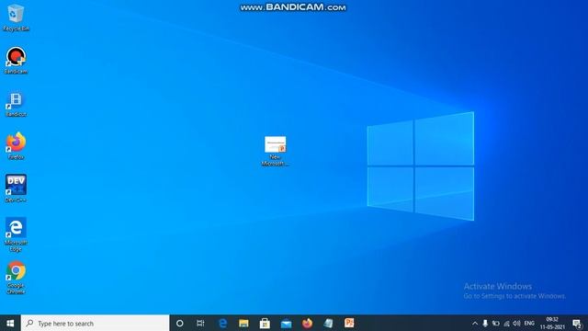The width and height of the screenshot is (588, 331).
Task: Open the notebook-style app beside PowerPoint on taskbar
Action: (328, 323)
